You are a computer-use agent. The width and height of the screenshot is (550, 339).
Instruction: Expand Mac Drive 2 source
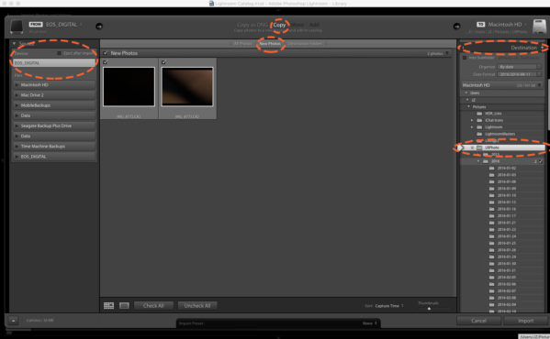pyautogui.click(x=17, y=95)
